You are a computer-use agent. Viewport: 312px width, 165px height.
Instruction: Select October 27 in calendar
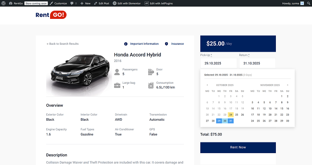(x=207, y=121)
